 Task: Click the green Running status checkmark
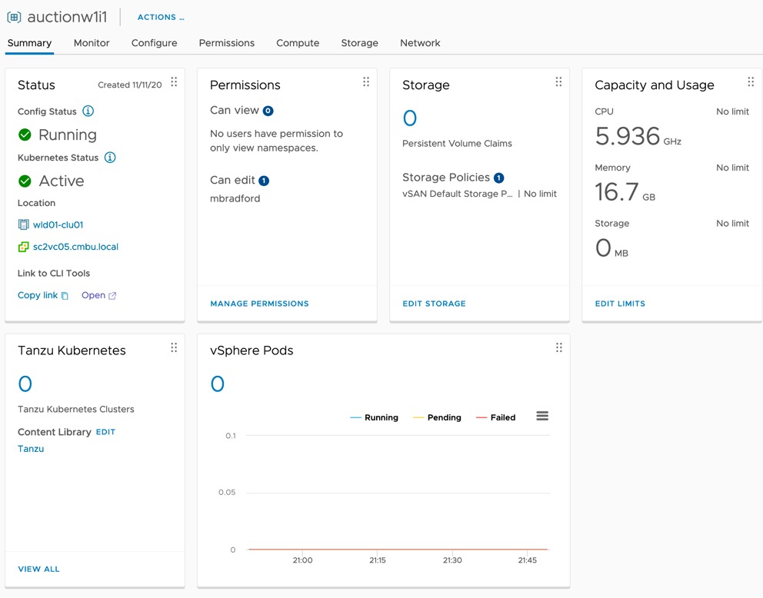(x=25, y=135)
